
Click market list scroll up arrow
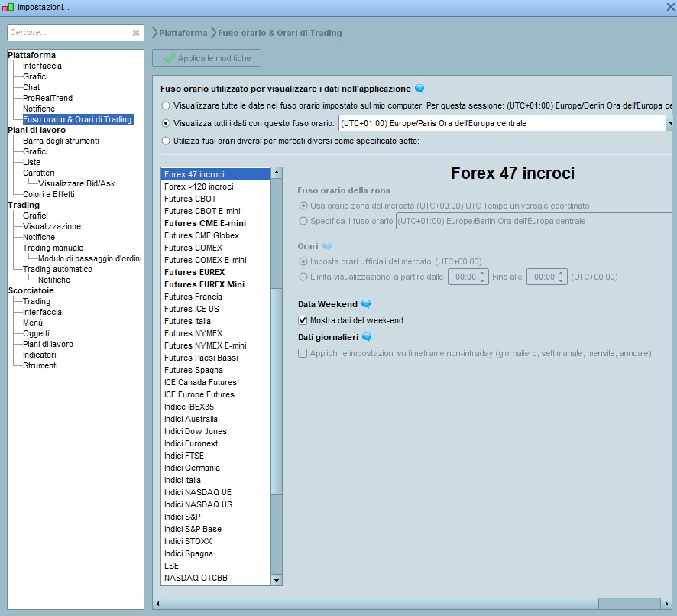[277, 173]
